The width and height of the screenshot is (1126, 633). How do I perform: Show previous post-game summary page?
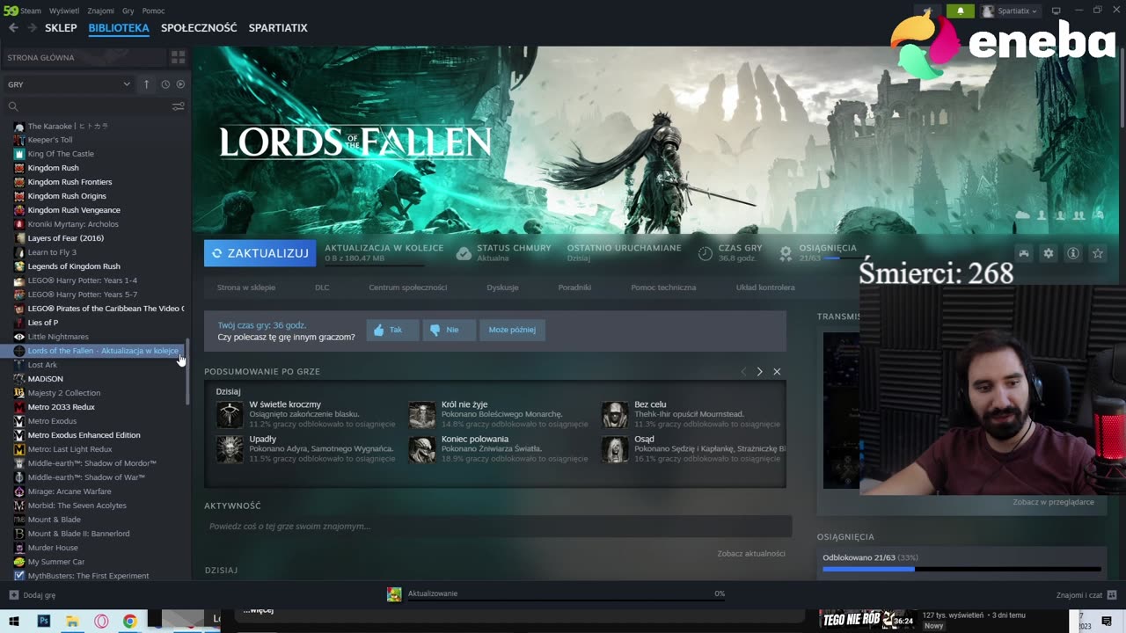coord(743,372)
